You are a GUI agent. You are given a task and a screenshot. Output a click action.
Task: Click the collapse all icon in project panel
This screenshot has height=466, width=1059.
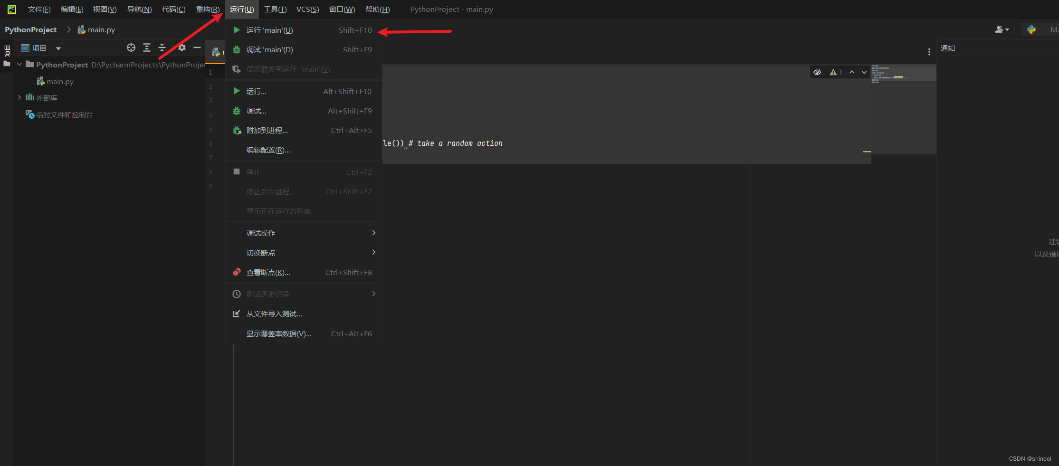point(162,48)
